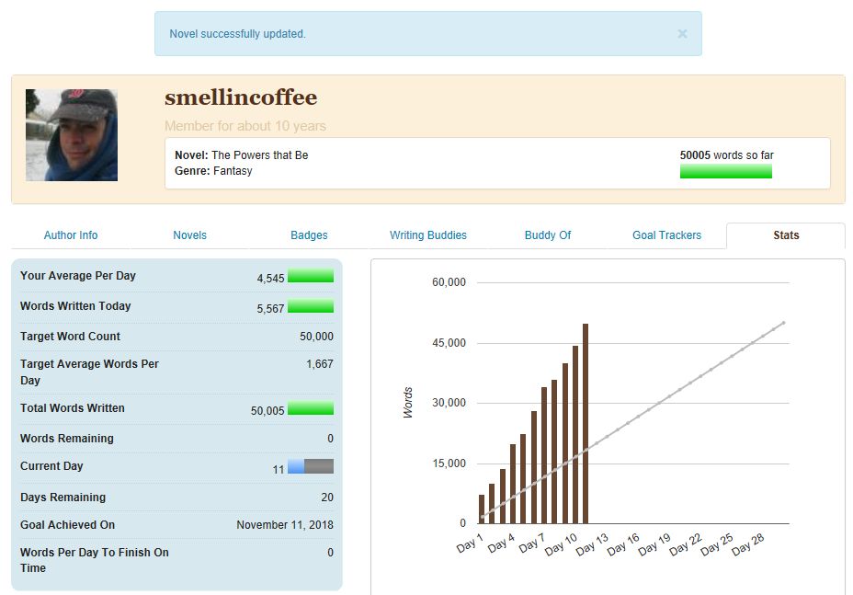Switch to the Novels tab
The width and height of the screenshot is (853, 595).
pos(189,235)
